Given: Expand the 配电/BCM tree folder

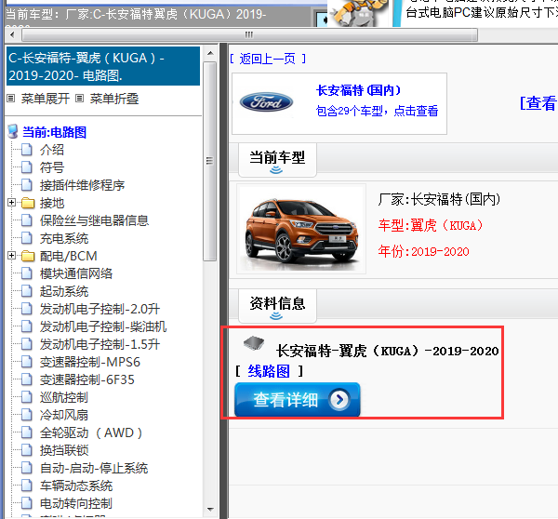Looking at the screenshot, I should tap(11, 256).
